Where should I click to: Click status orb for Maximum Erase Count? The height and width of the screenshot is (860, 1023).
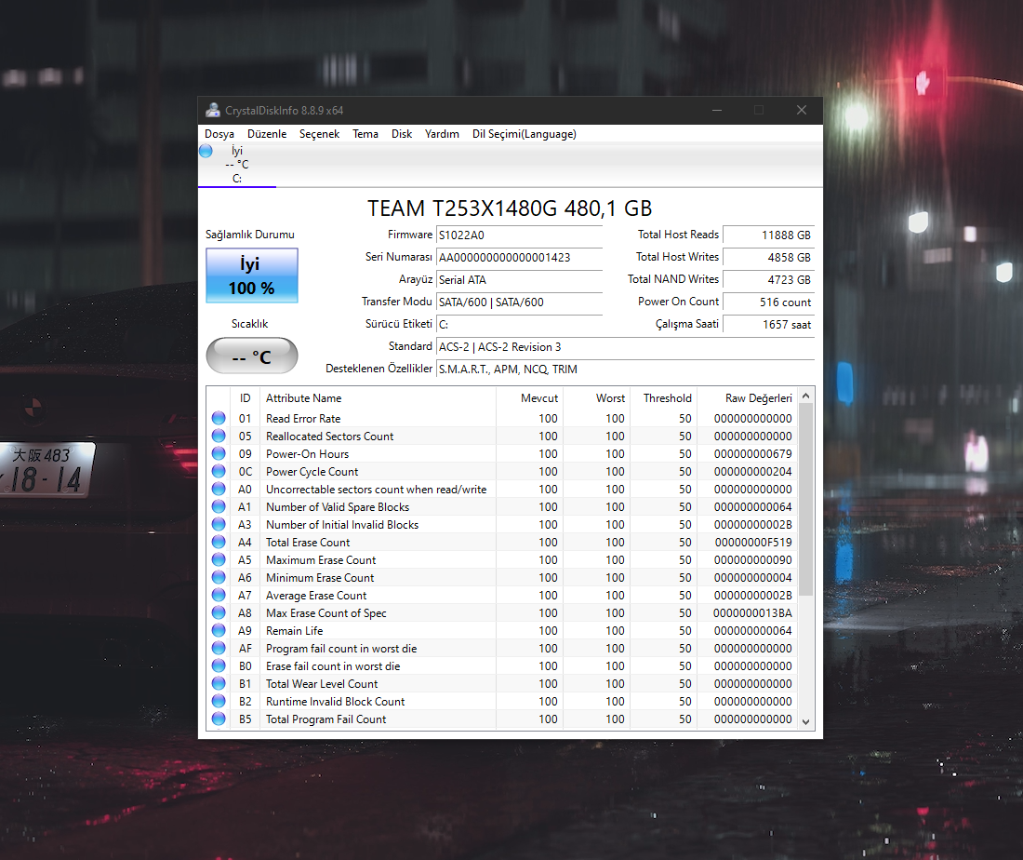pos(219,559)
